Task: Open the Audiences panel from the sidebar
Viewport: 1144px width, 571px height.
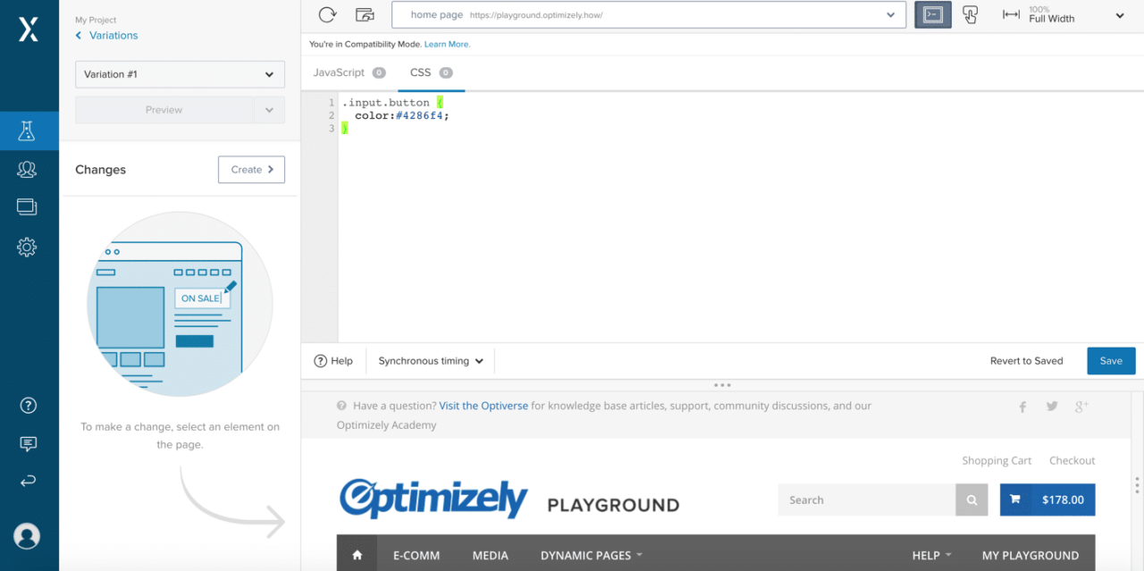Action: pyautogui.click(x=28, y=168)
